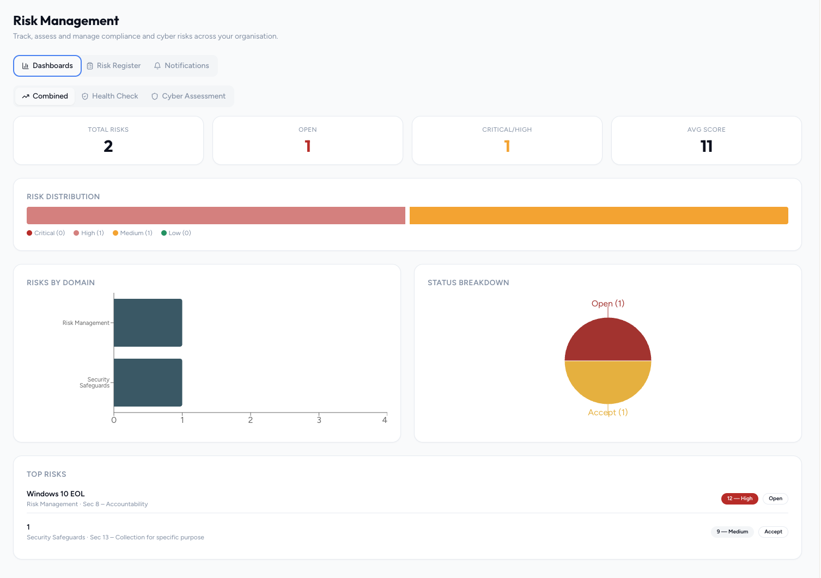Image resolution: width=821 pixels, height=578 pixels.
Task: Open the Notifications tab
Action: point(181,66)
